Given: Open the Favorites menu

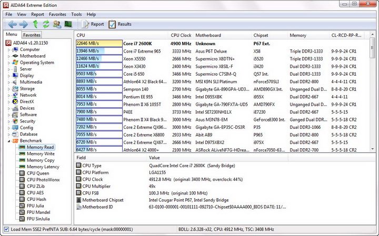Looking at the screenshot, I should click(57, 14).
